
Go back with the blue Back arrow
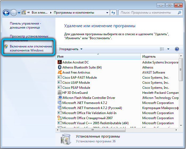point(6,13)
